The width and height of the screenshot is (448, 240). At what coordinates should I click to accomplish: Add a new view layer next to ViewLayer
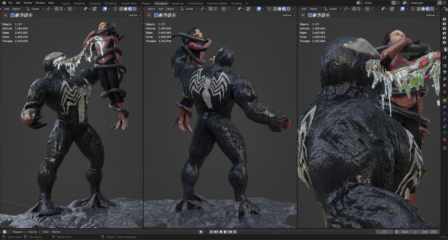coord(439,3)
